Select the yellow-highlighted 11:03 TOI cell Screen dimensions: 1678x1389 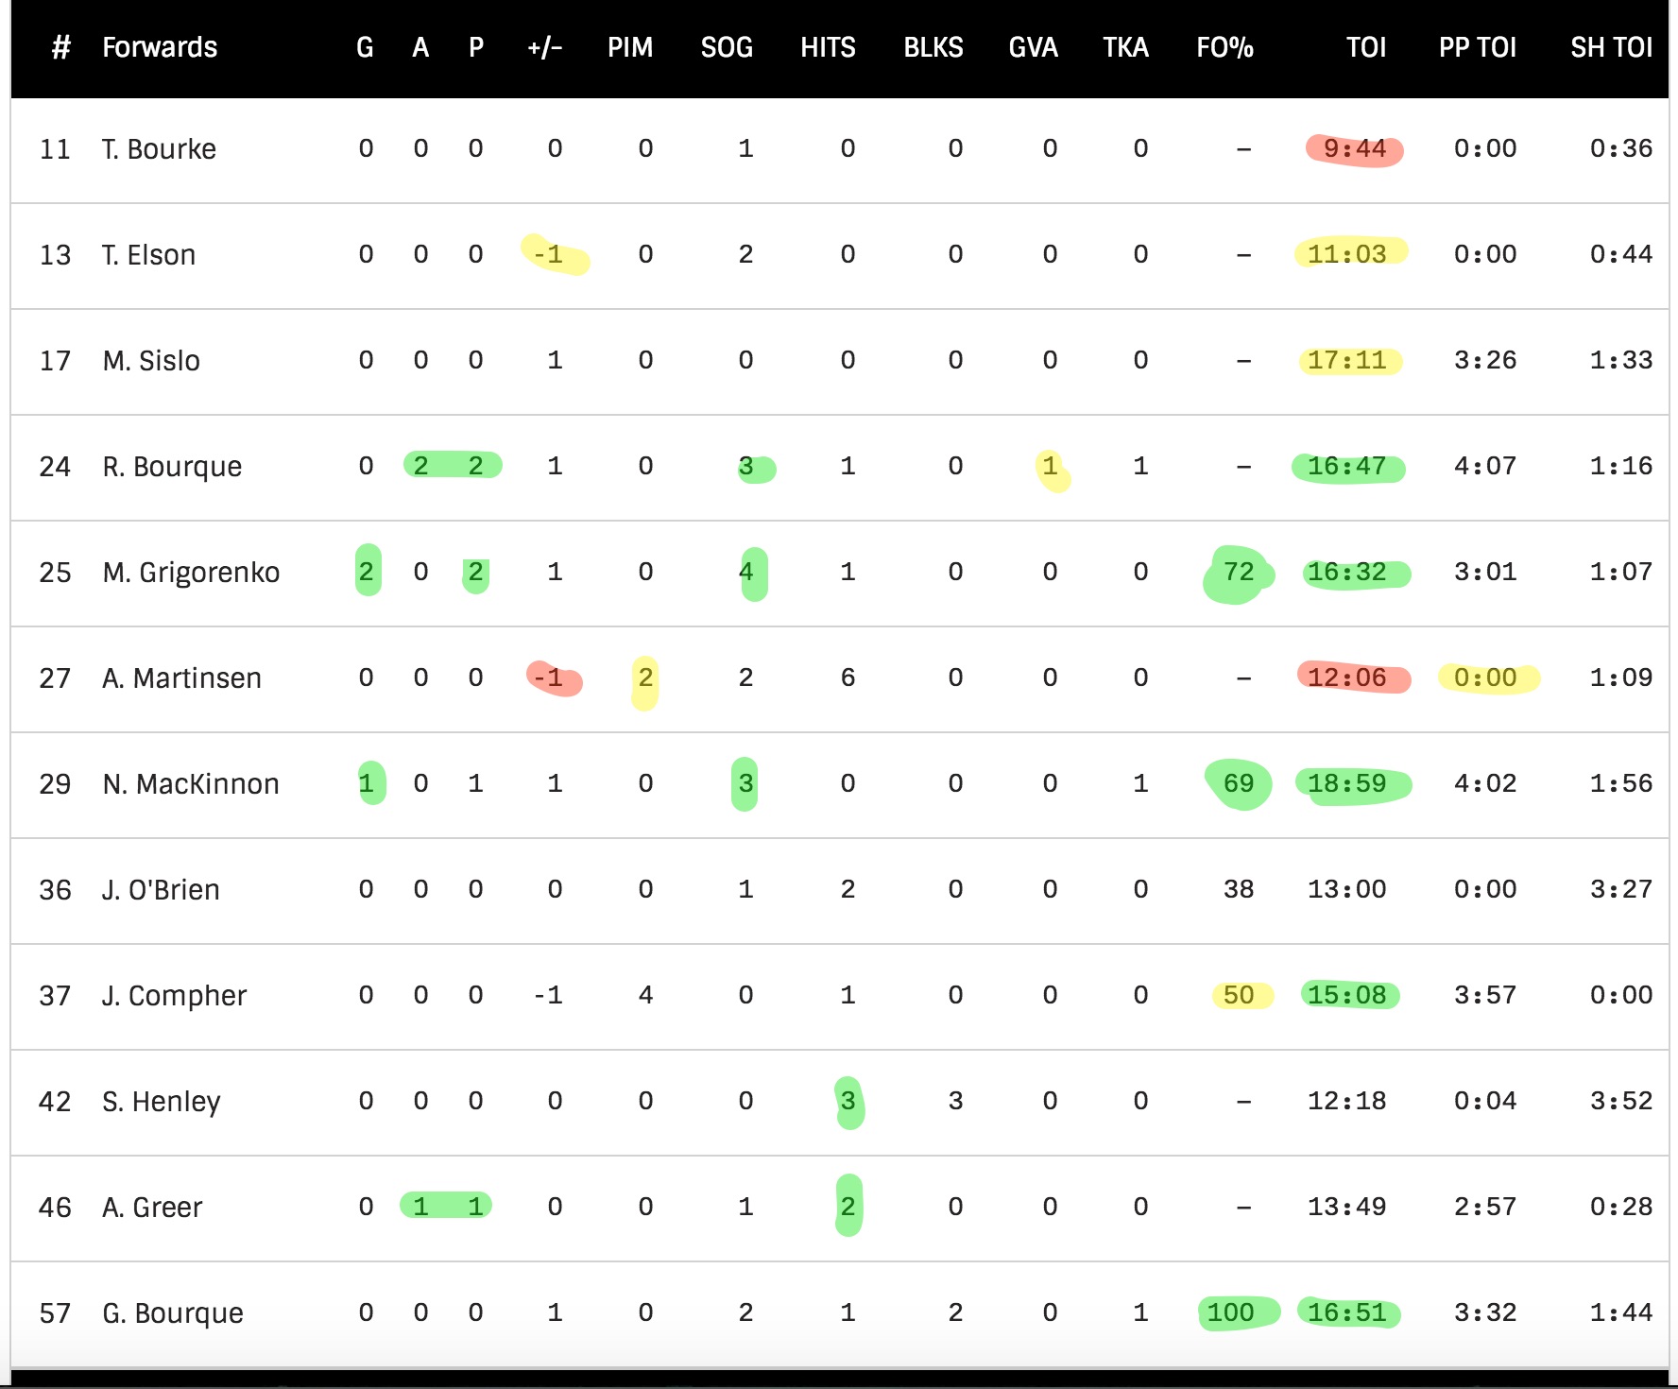tap(1347, 254)
